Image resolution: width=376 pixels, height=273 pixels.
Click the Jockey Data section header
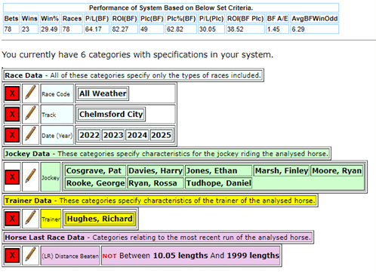pyautogui.click(x=166, y=154)
